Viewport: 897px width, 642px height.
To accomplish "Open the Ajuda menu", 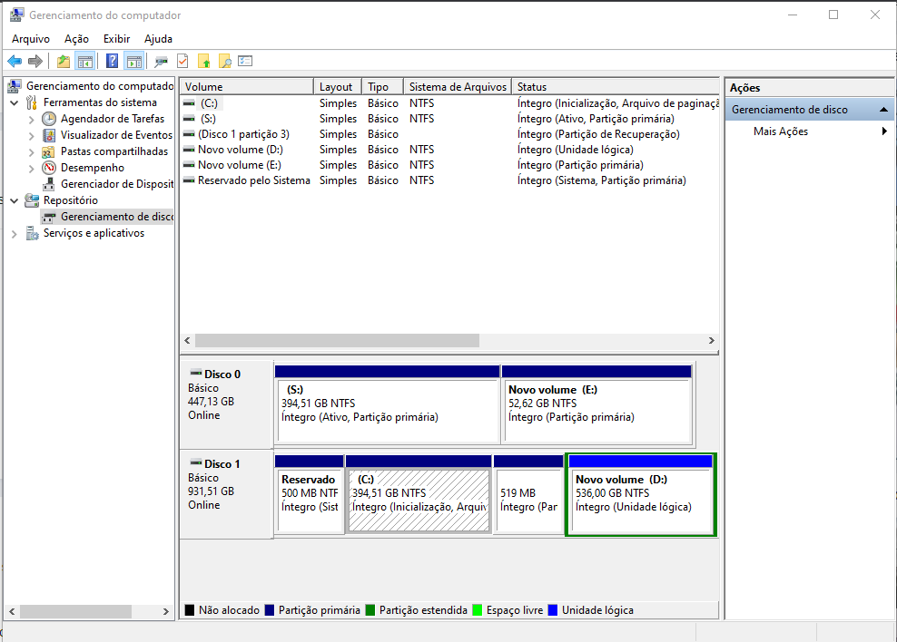I will coord(159,39).
